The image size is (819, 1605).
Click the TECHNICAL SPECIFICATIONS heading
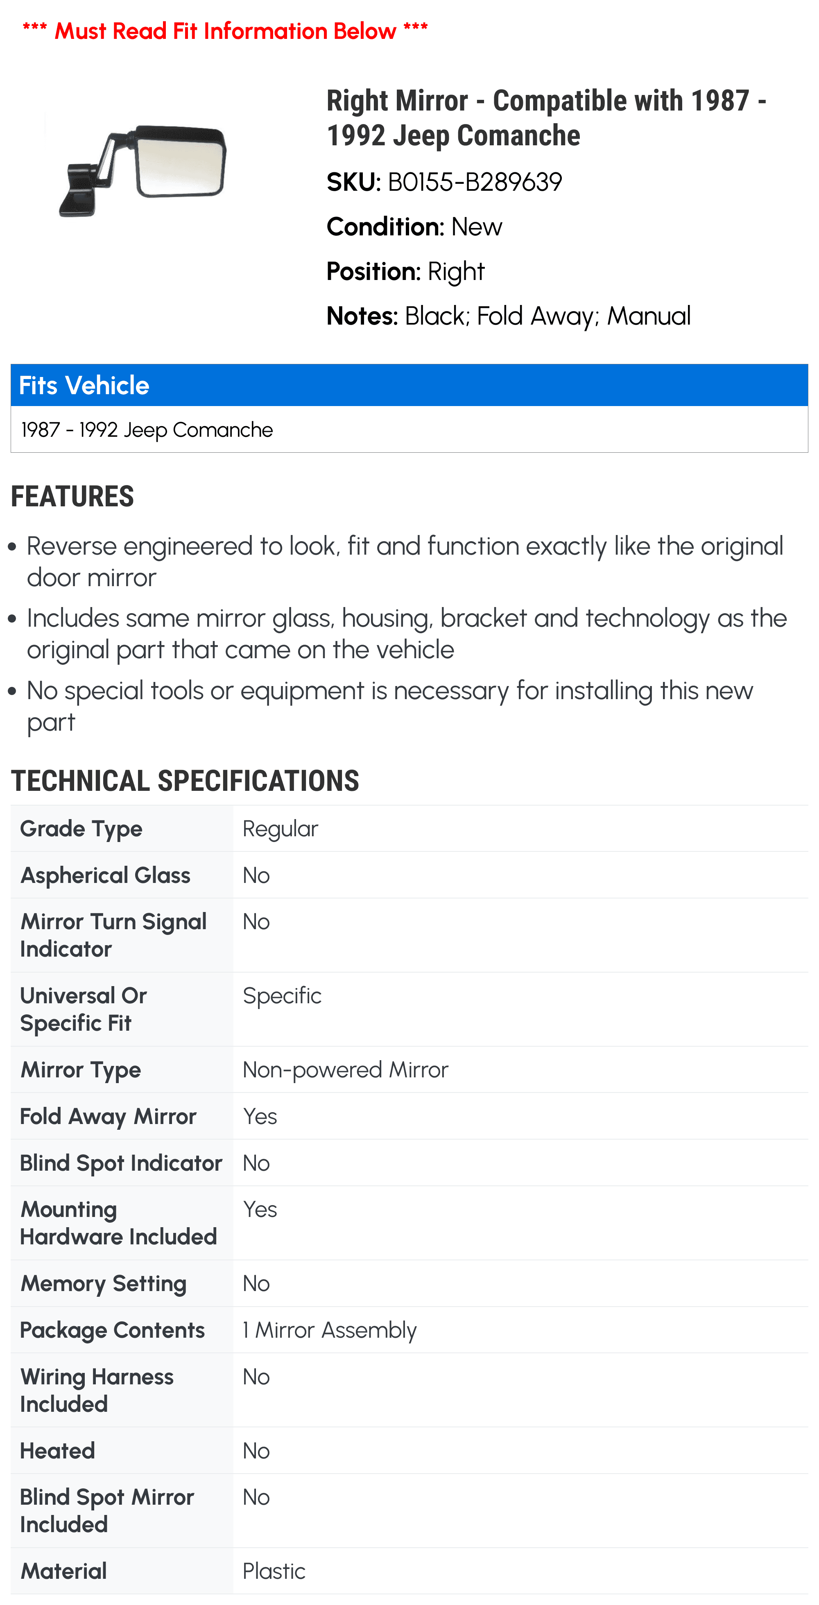[x=185, y=781]
